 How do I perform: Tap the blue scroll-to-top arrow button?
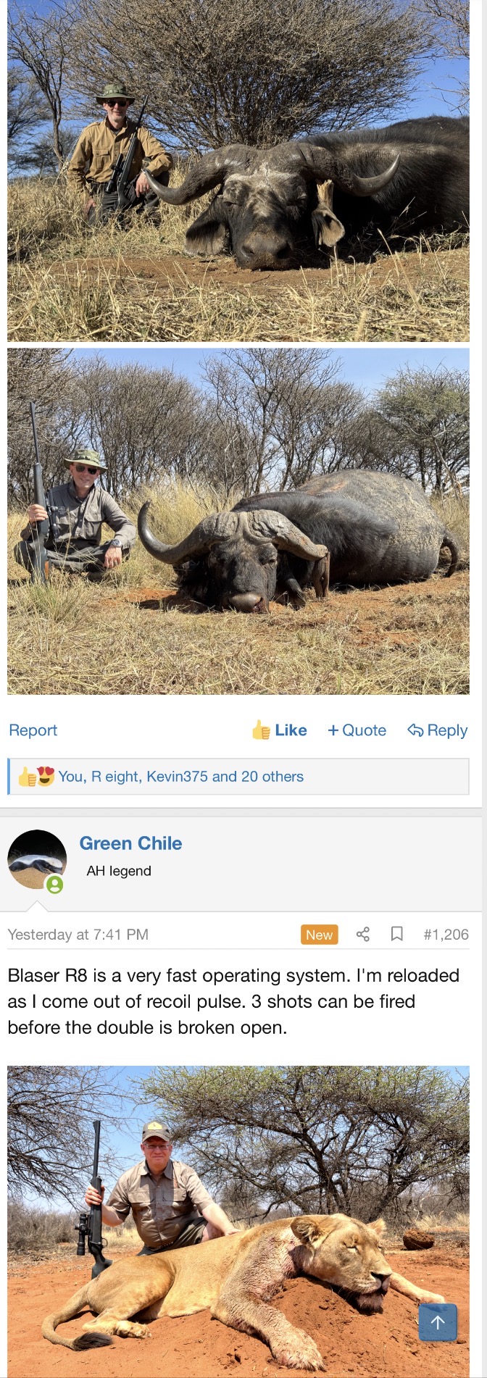pos(438,1322)
